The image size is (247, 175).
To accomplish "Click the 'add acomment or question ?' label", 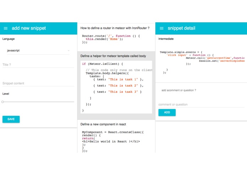I will pos(179,90).
